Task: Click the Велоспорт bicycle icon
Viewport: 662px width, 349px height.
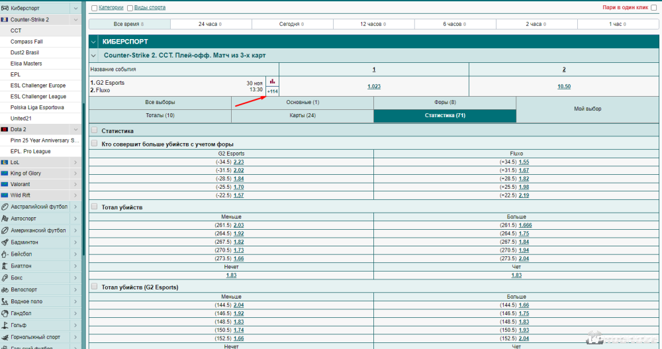Action: pyautogui.click(x=5, y=289)
